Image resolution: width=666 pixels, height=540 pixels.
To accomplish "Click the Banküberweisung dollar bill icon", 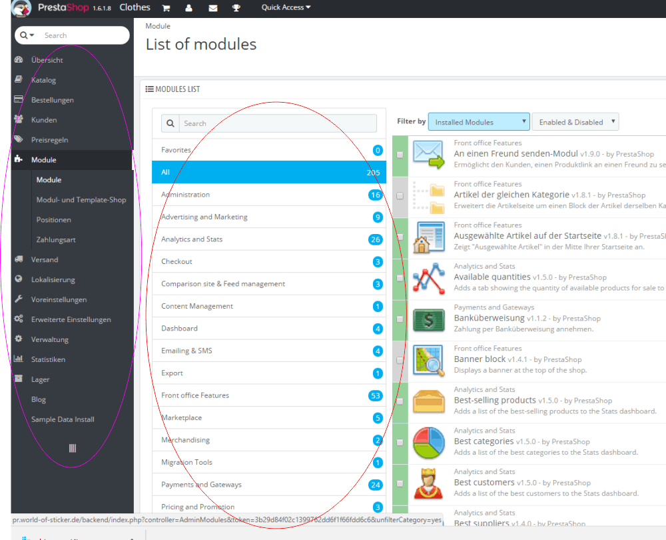I will tap(428, 320).
